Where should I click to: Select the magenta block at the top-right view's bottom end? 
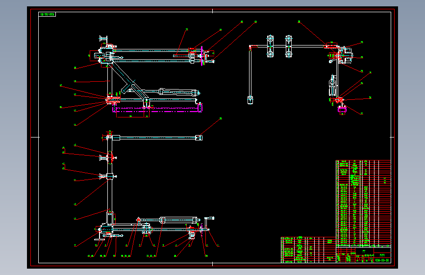tap(342, 109)
